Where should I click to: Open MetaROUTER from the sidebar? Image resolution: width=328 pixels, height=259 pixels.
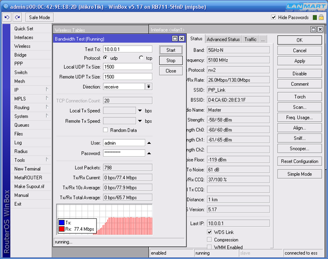(x=31, y=178)
